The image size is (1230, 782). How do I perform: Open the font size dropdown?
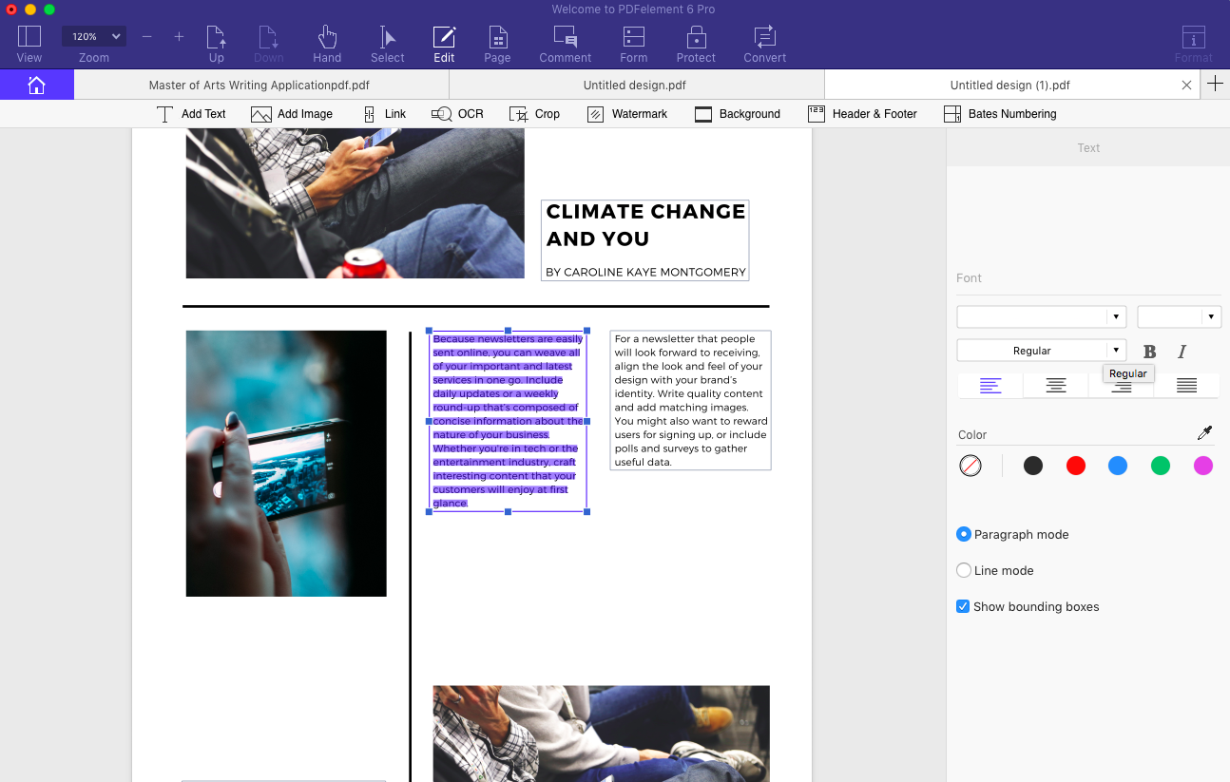[1211, 316]
